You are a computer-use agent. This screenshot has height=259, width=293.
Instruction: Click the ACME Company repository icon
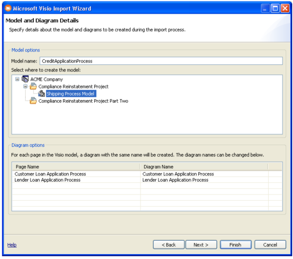click(25, 79)
